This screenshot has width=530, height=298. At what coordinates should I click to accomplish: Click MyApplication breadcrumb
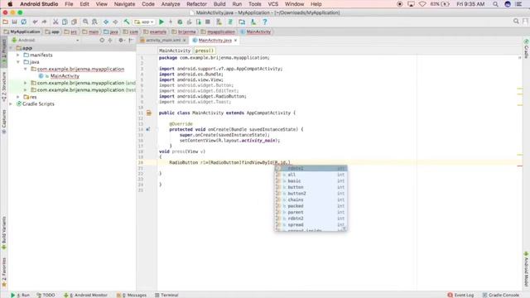[22, 31]
